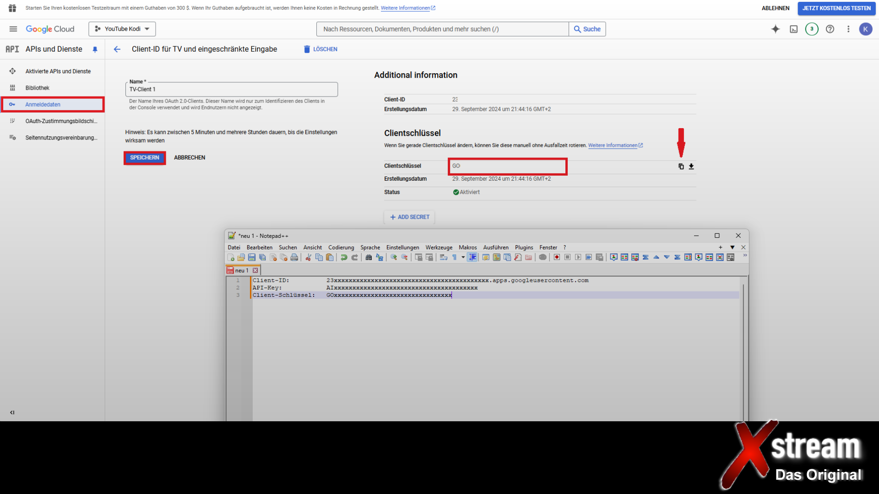Open the YouTube Kodi project selector
This screenshot has width=879, height=494.
[x=122, y=29]
